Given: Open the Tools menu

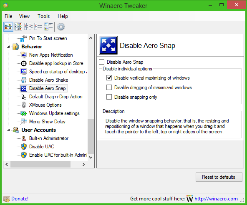Looking at the screenshot, I should [x=43, y=16].
